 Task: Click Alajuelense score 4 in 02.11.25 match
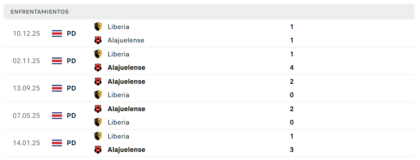coord(292,68)
